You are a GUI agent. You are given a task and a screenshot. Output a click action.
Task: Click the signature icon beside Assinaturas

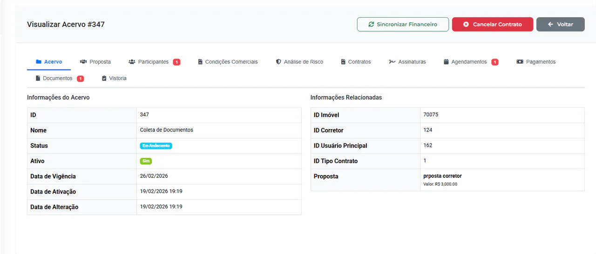click(x=392, y=62)
